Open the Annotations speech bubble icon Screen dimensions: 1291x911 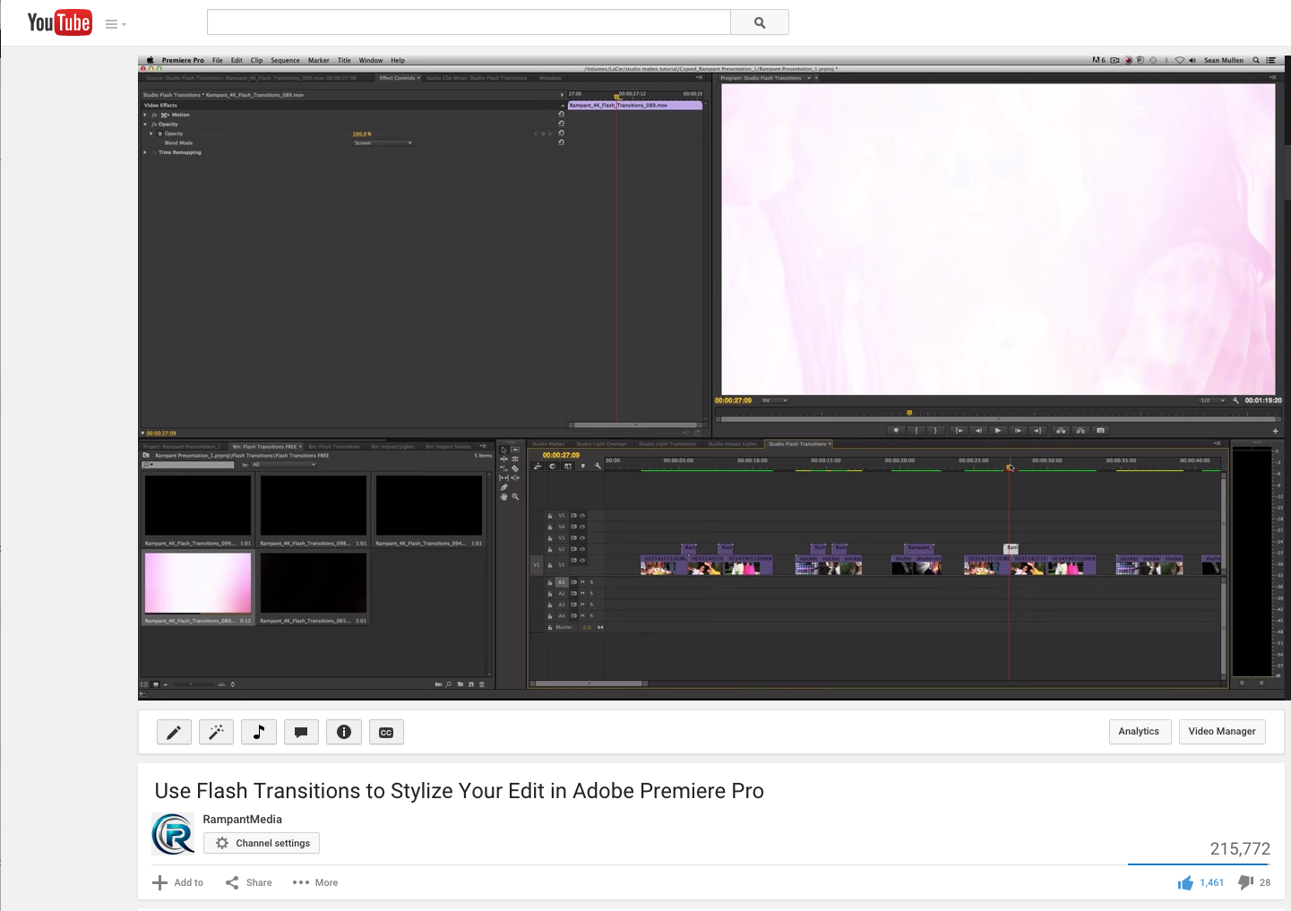301,733
